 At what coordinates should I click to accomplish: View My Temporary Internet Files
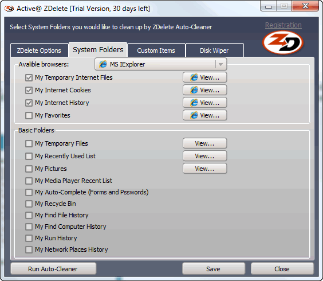[x=205, y=77]
